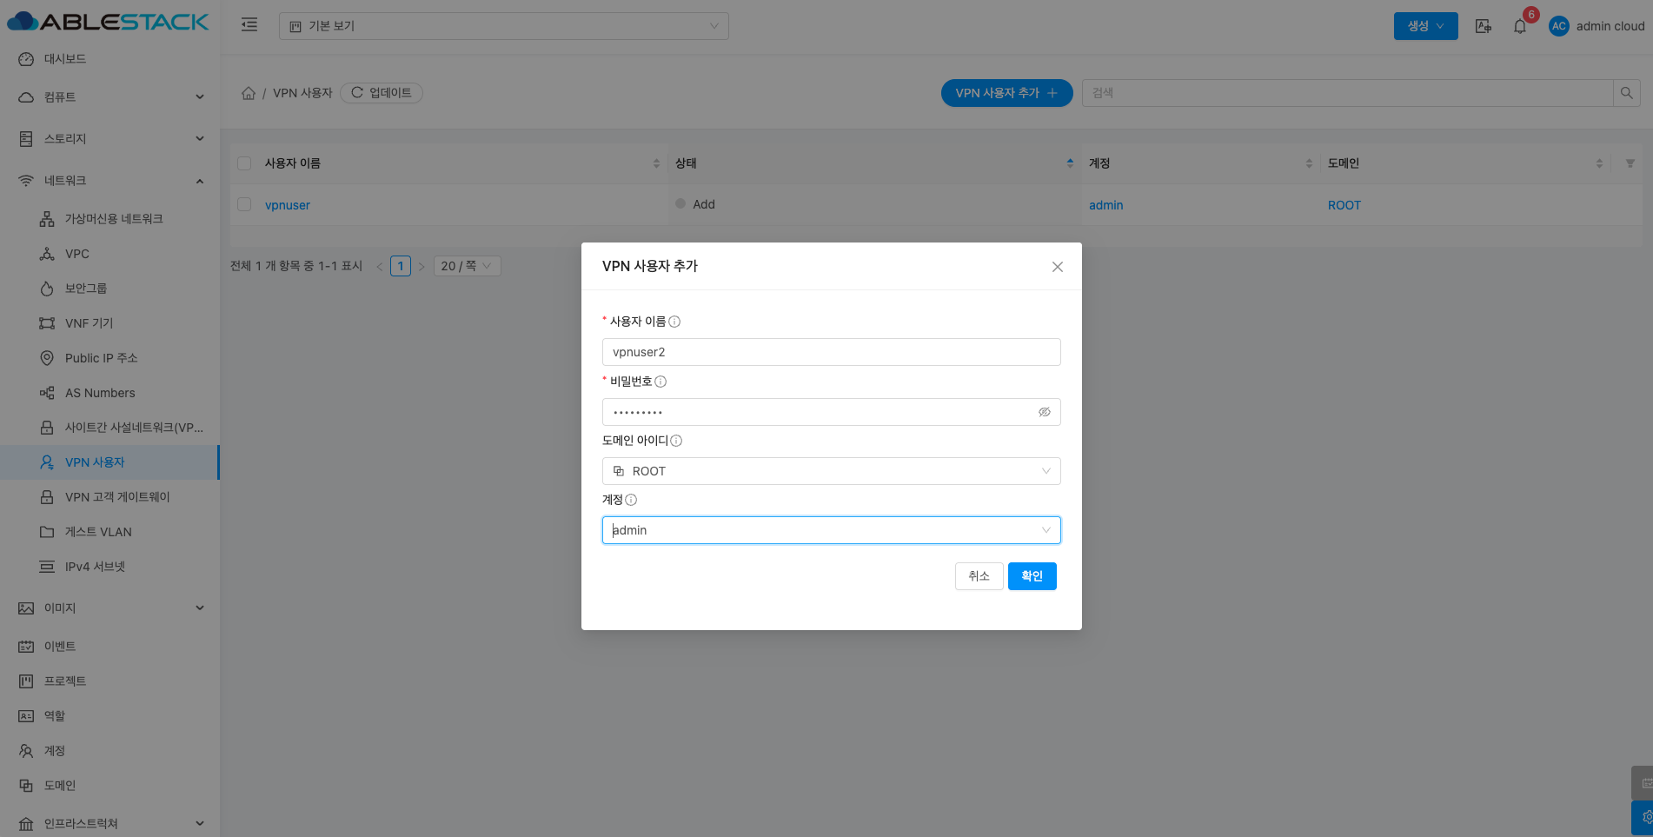The image size is (1653, 837).
Task: Open the 도메인 아이디 ROOT dropdown
Action: (x=831, y=471)
